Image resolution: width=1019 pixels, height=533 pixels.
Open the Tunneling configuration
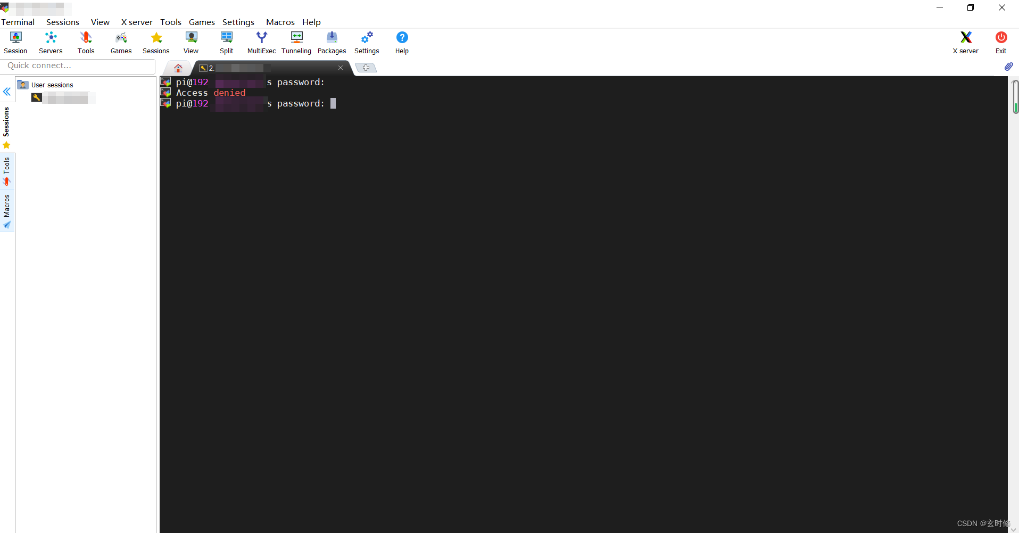tap(296, 42)
